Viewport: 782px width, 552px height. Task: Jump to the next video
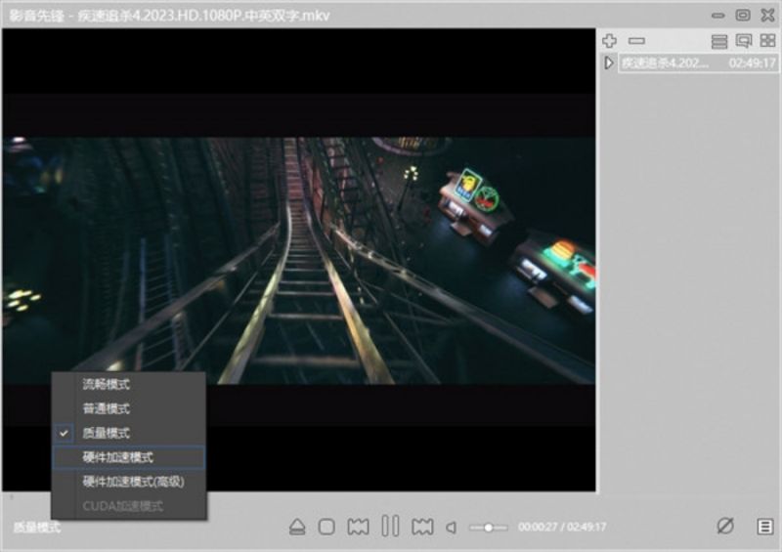422,527
